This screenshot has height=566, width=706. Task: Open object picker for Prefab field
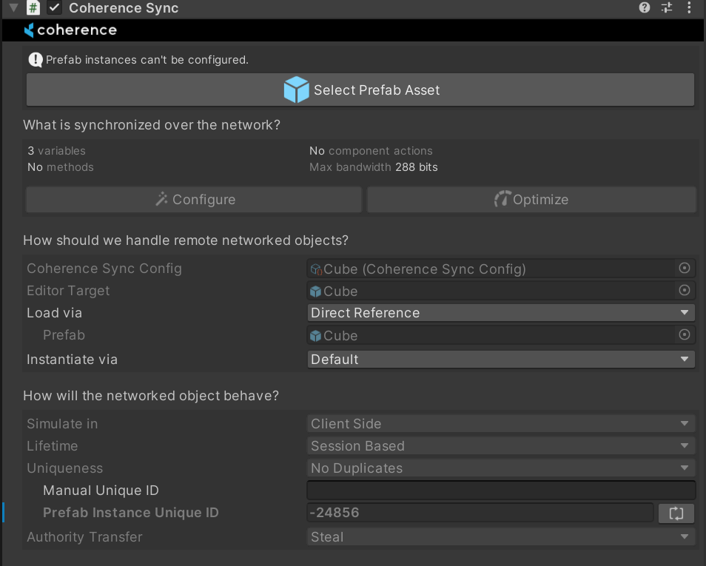[x=685, y=335]
